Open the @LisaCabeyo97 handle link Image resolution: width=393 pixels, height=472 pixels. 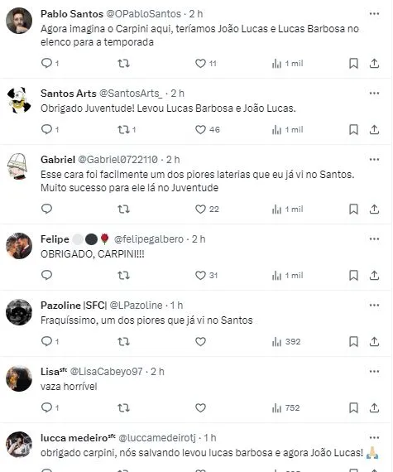[x=106, y=372]
